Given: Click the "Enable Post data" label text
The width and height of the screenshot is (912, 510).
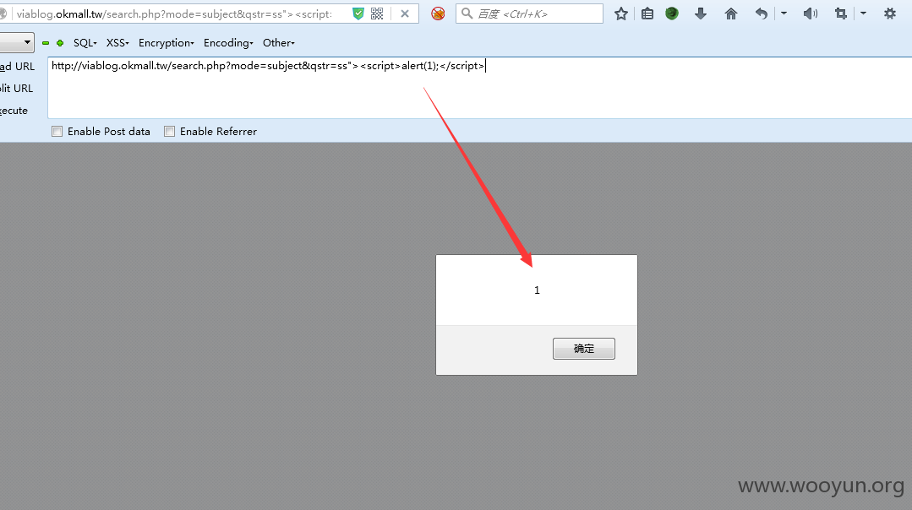Looking at the screenshot, I should (x=109, y=131).
